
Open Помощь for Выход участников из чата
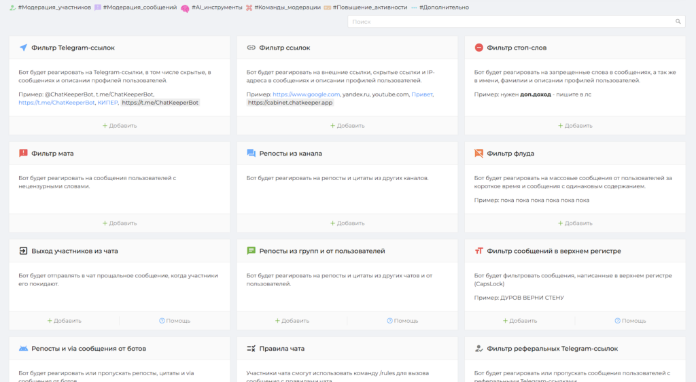click(x=175, y=321)
